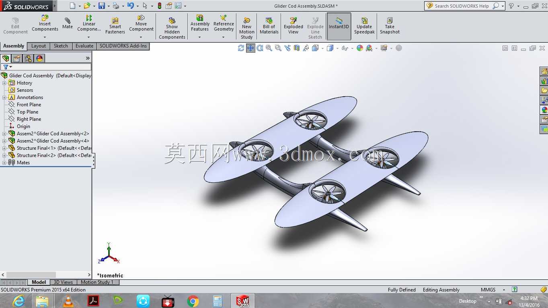The width and height of the screenshot is (548, 308).
Task: Open Adobe Reader from the taskbar
Action: (93, 301)
